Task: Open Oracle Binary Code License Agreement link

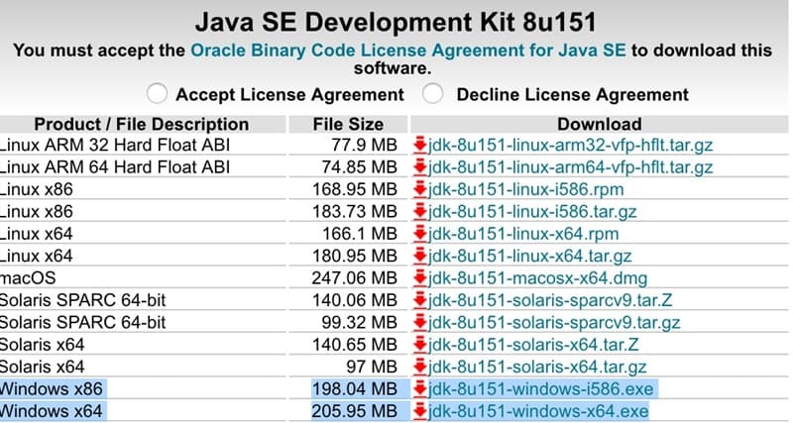Action: coord(408,51)
